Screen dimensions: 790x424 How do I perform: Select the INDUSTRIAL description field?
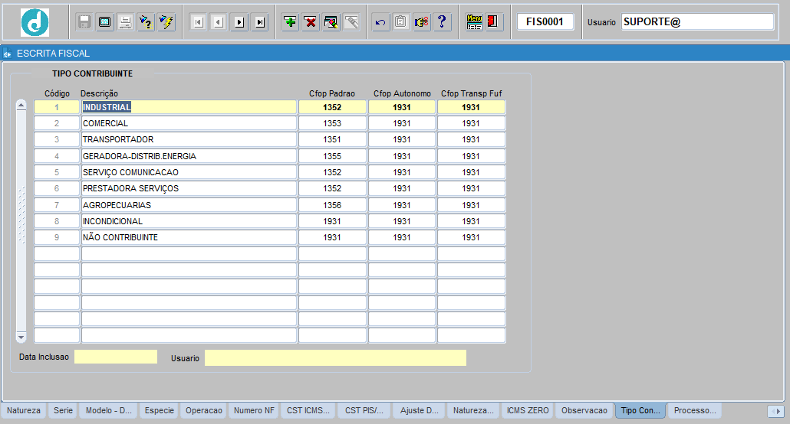[189, 107]
